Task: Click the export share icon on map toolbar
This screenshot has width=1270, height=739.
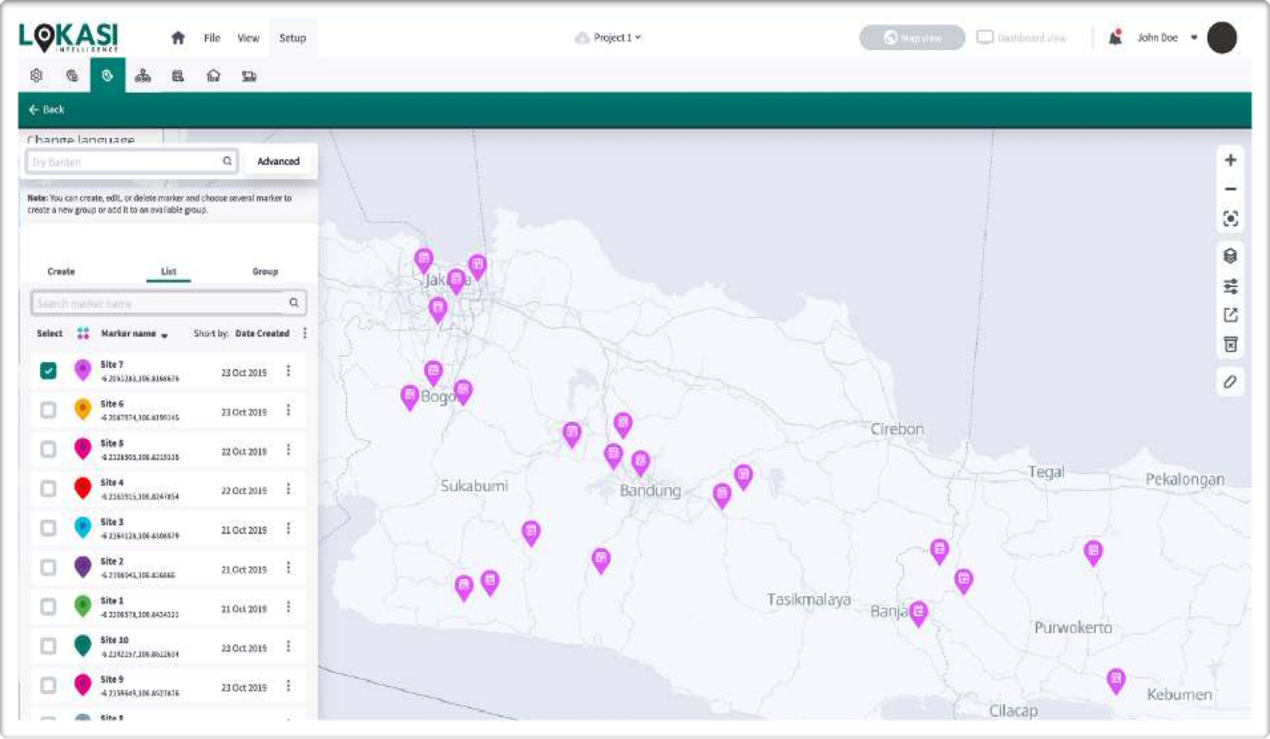Action: point(1230,316)
